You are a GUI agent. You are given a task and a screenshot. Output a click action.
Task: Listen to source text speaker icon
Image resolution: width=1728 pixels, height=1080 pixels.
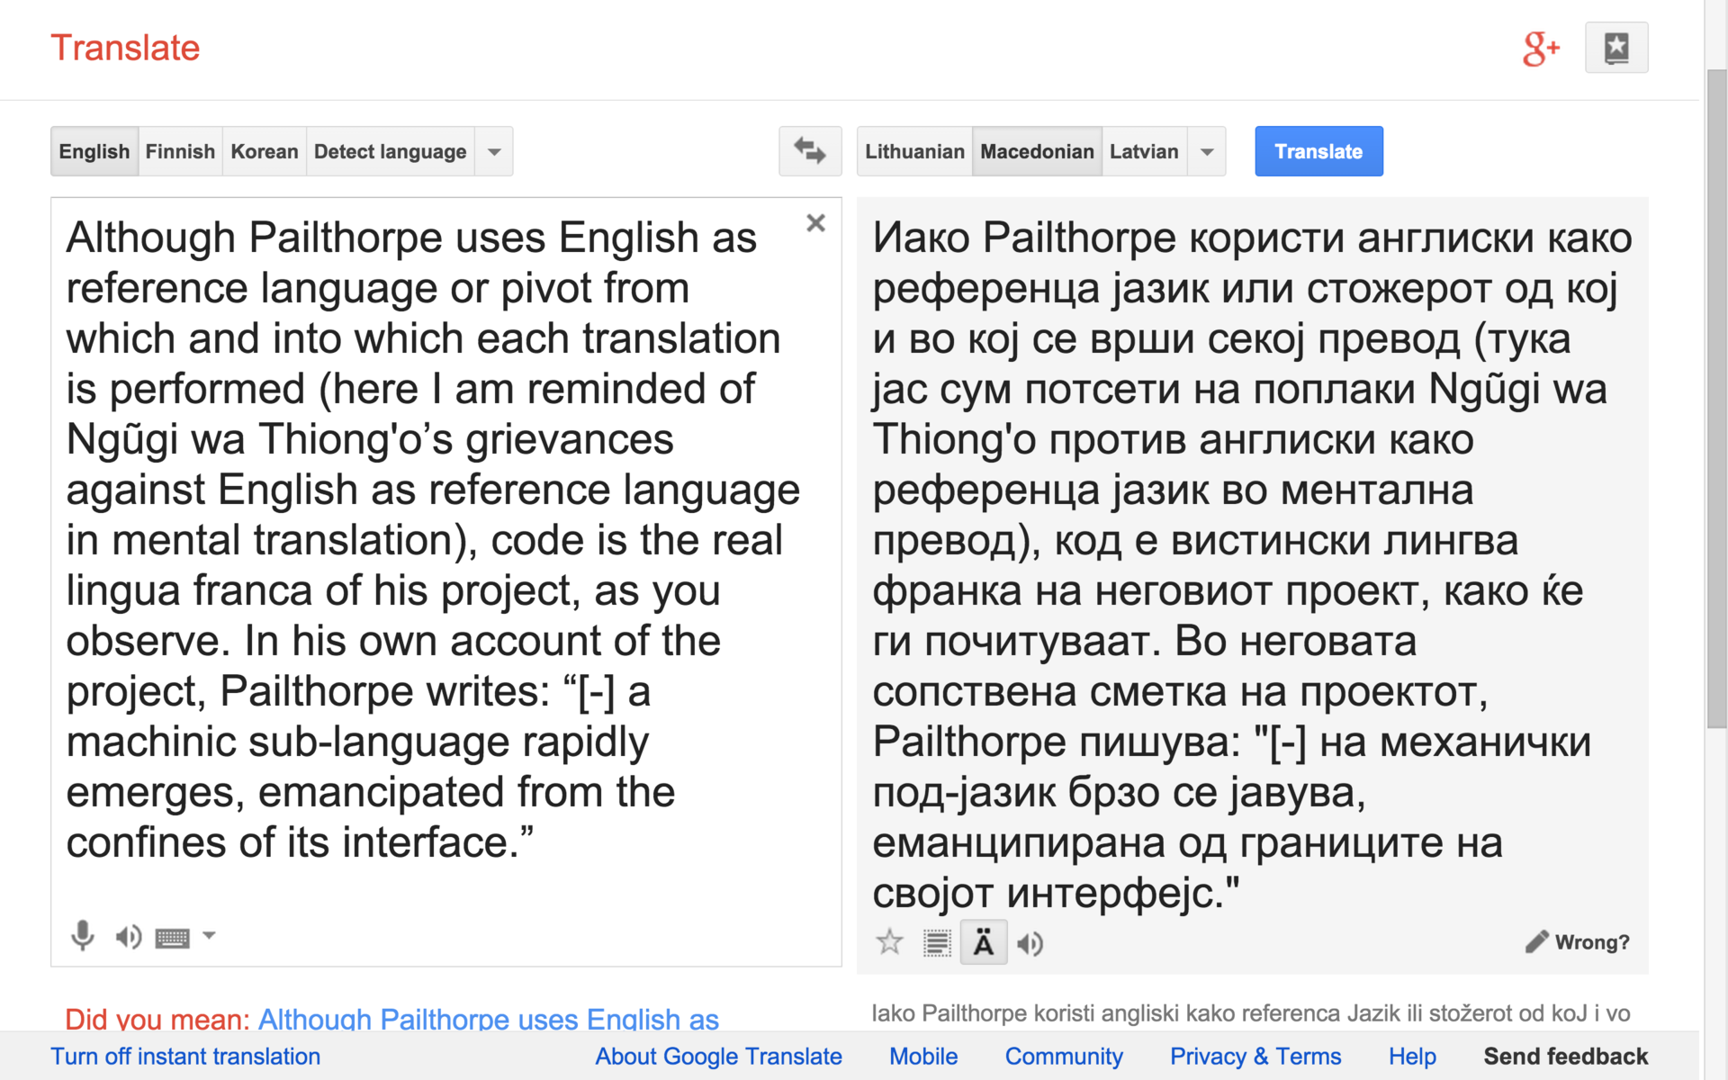pyautogui.click(x=128, y=937)
